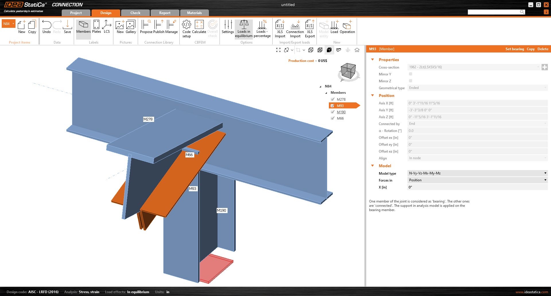Viewport: 551px width, 296px height.
Task: Click the Set bearing button
Action: (515, 49)
